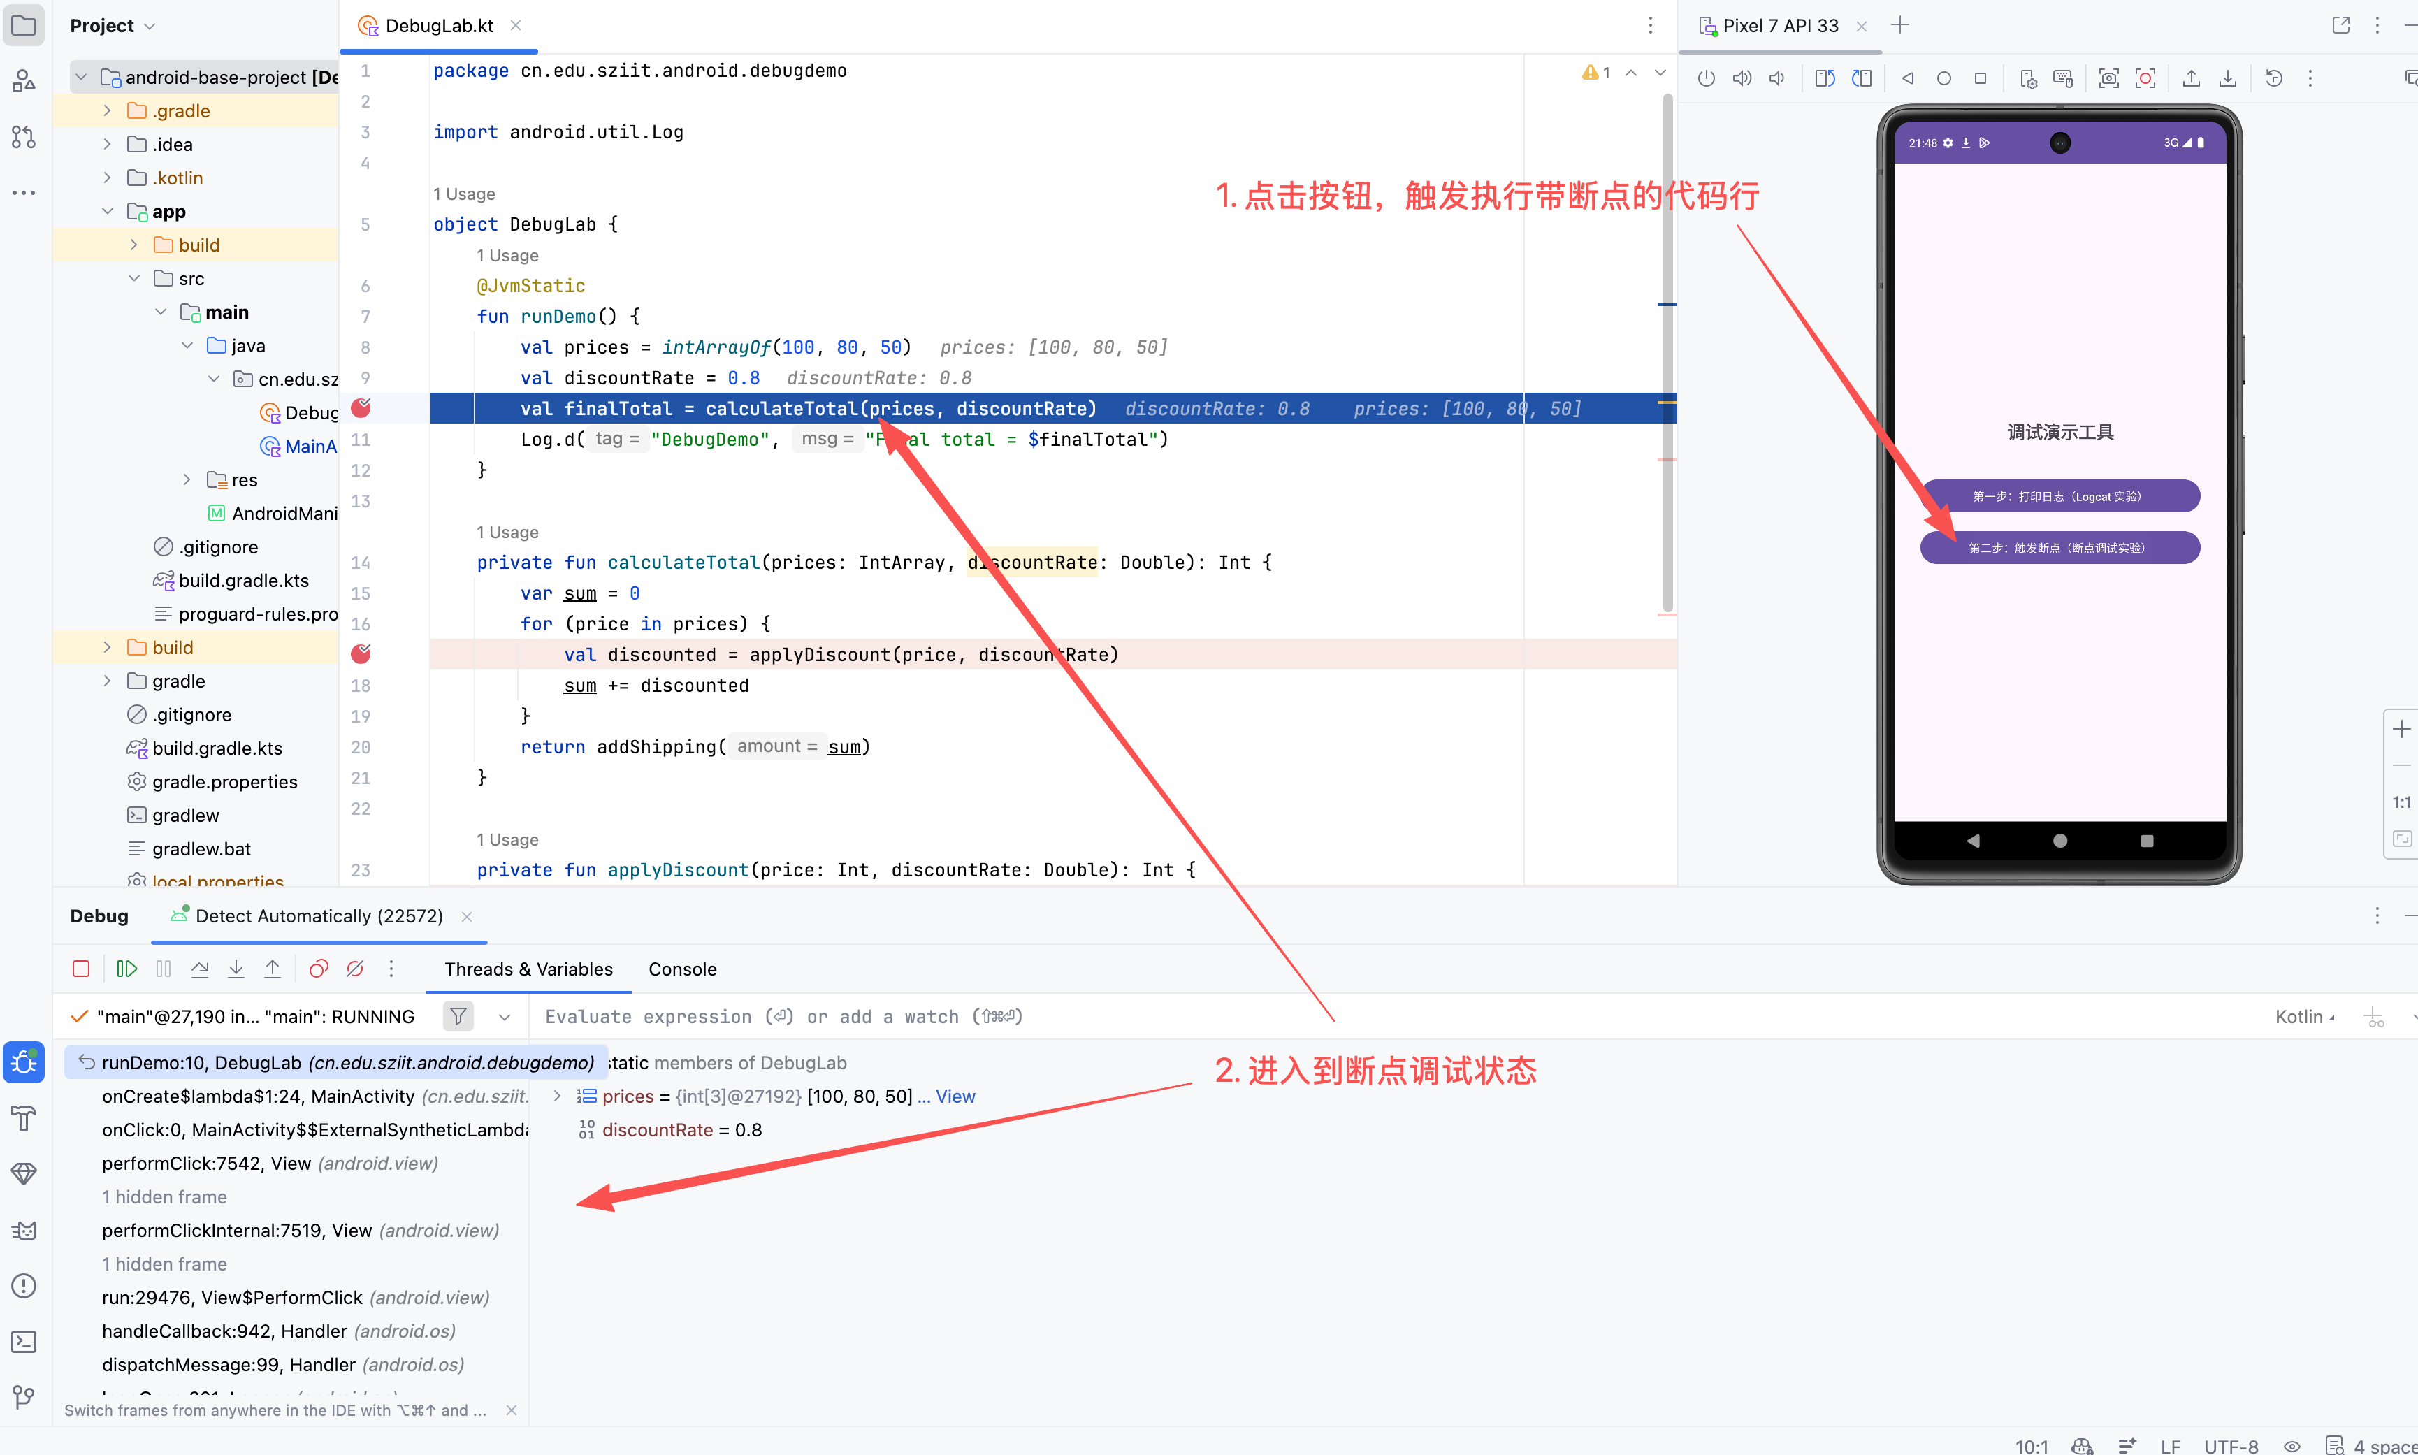
Task: Open the Git tool window
Action: point(24,1397)
